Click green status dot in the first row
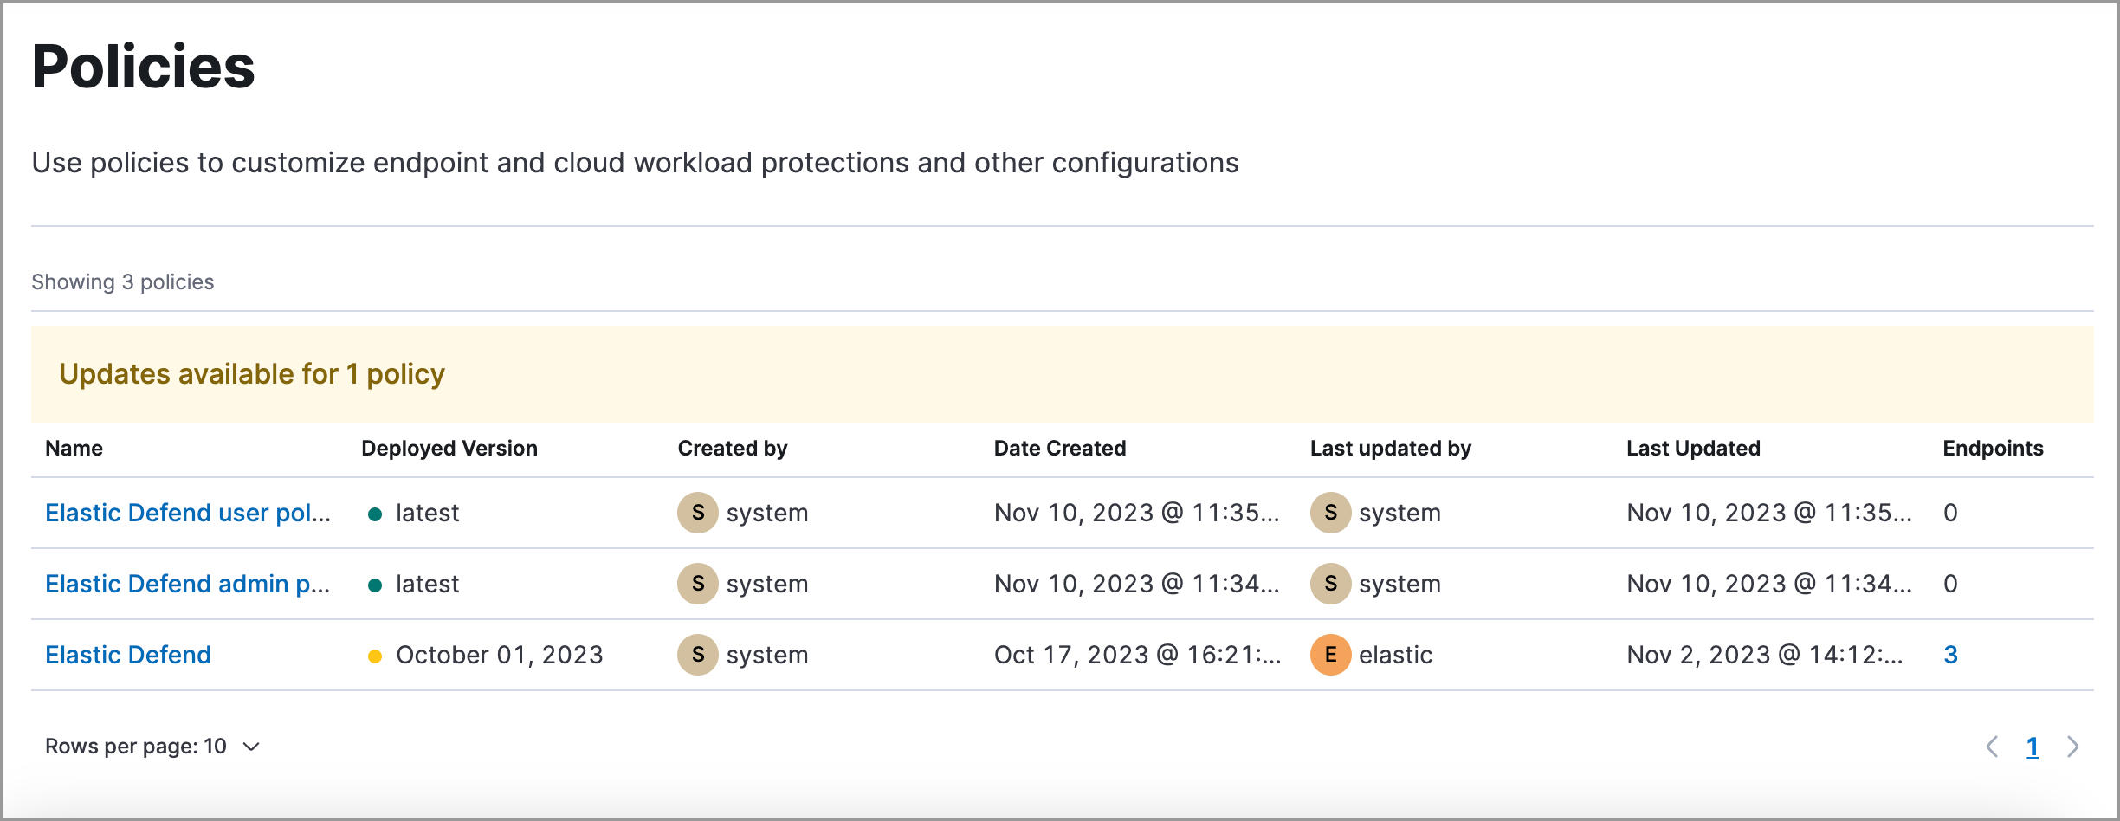 pos(375,514)
